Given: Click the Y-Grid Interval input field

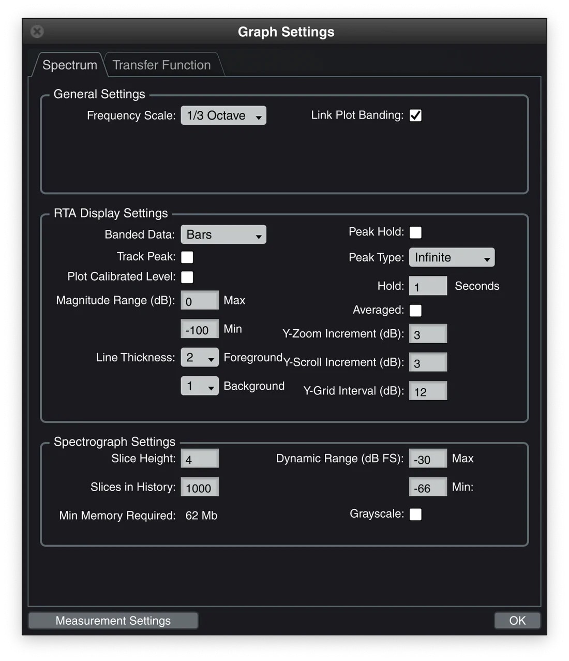Looking at the screenshot, I should (x=427, y=391).
